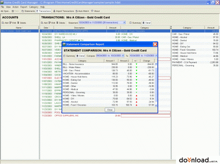Switch transactions panel to Summary view
Image resolution: width=220 pixels, height=164 pixels.
click(x=135, y=23)
